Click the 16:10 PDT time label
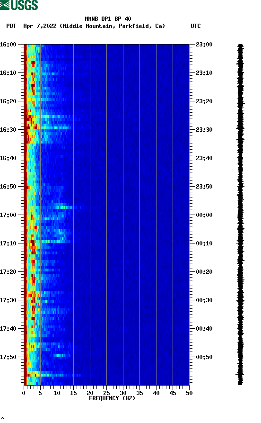The height and width of the screenshot is (423, 261). (x=8, y=73)
